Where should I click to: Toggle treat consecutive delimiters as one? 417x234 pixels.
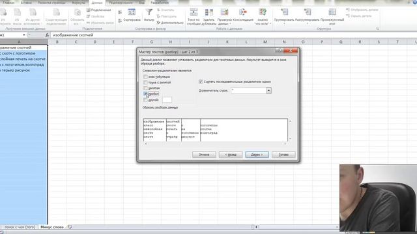[201, 82]
